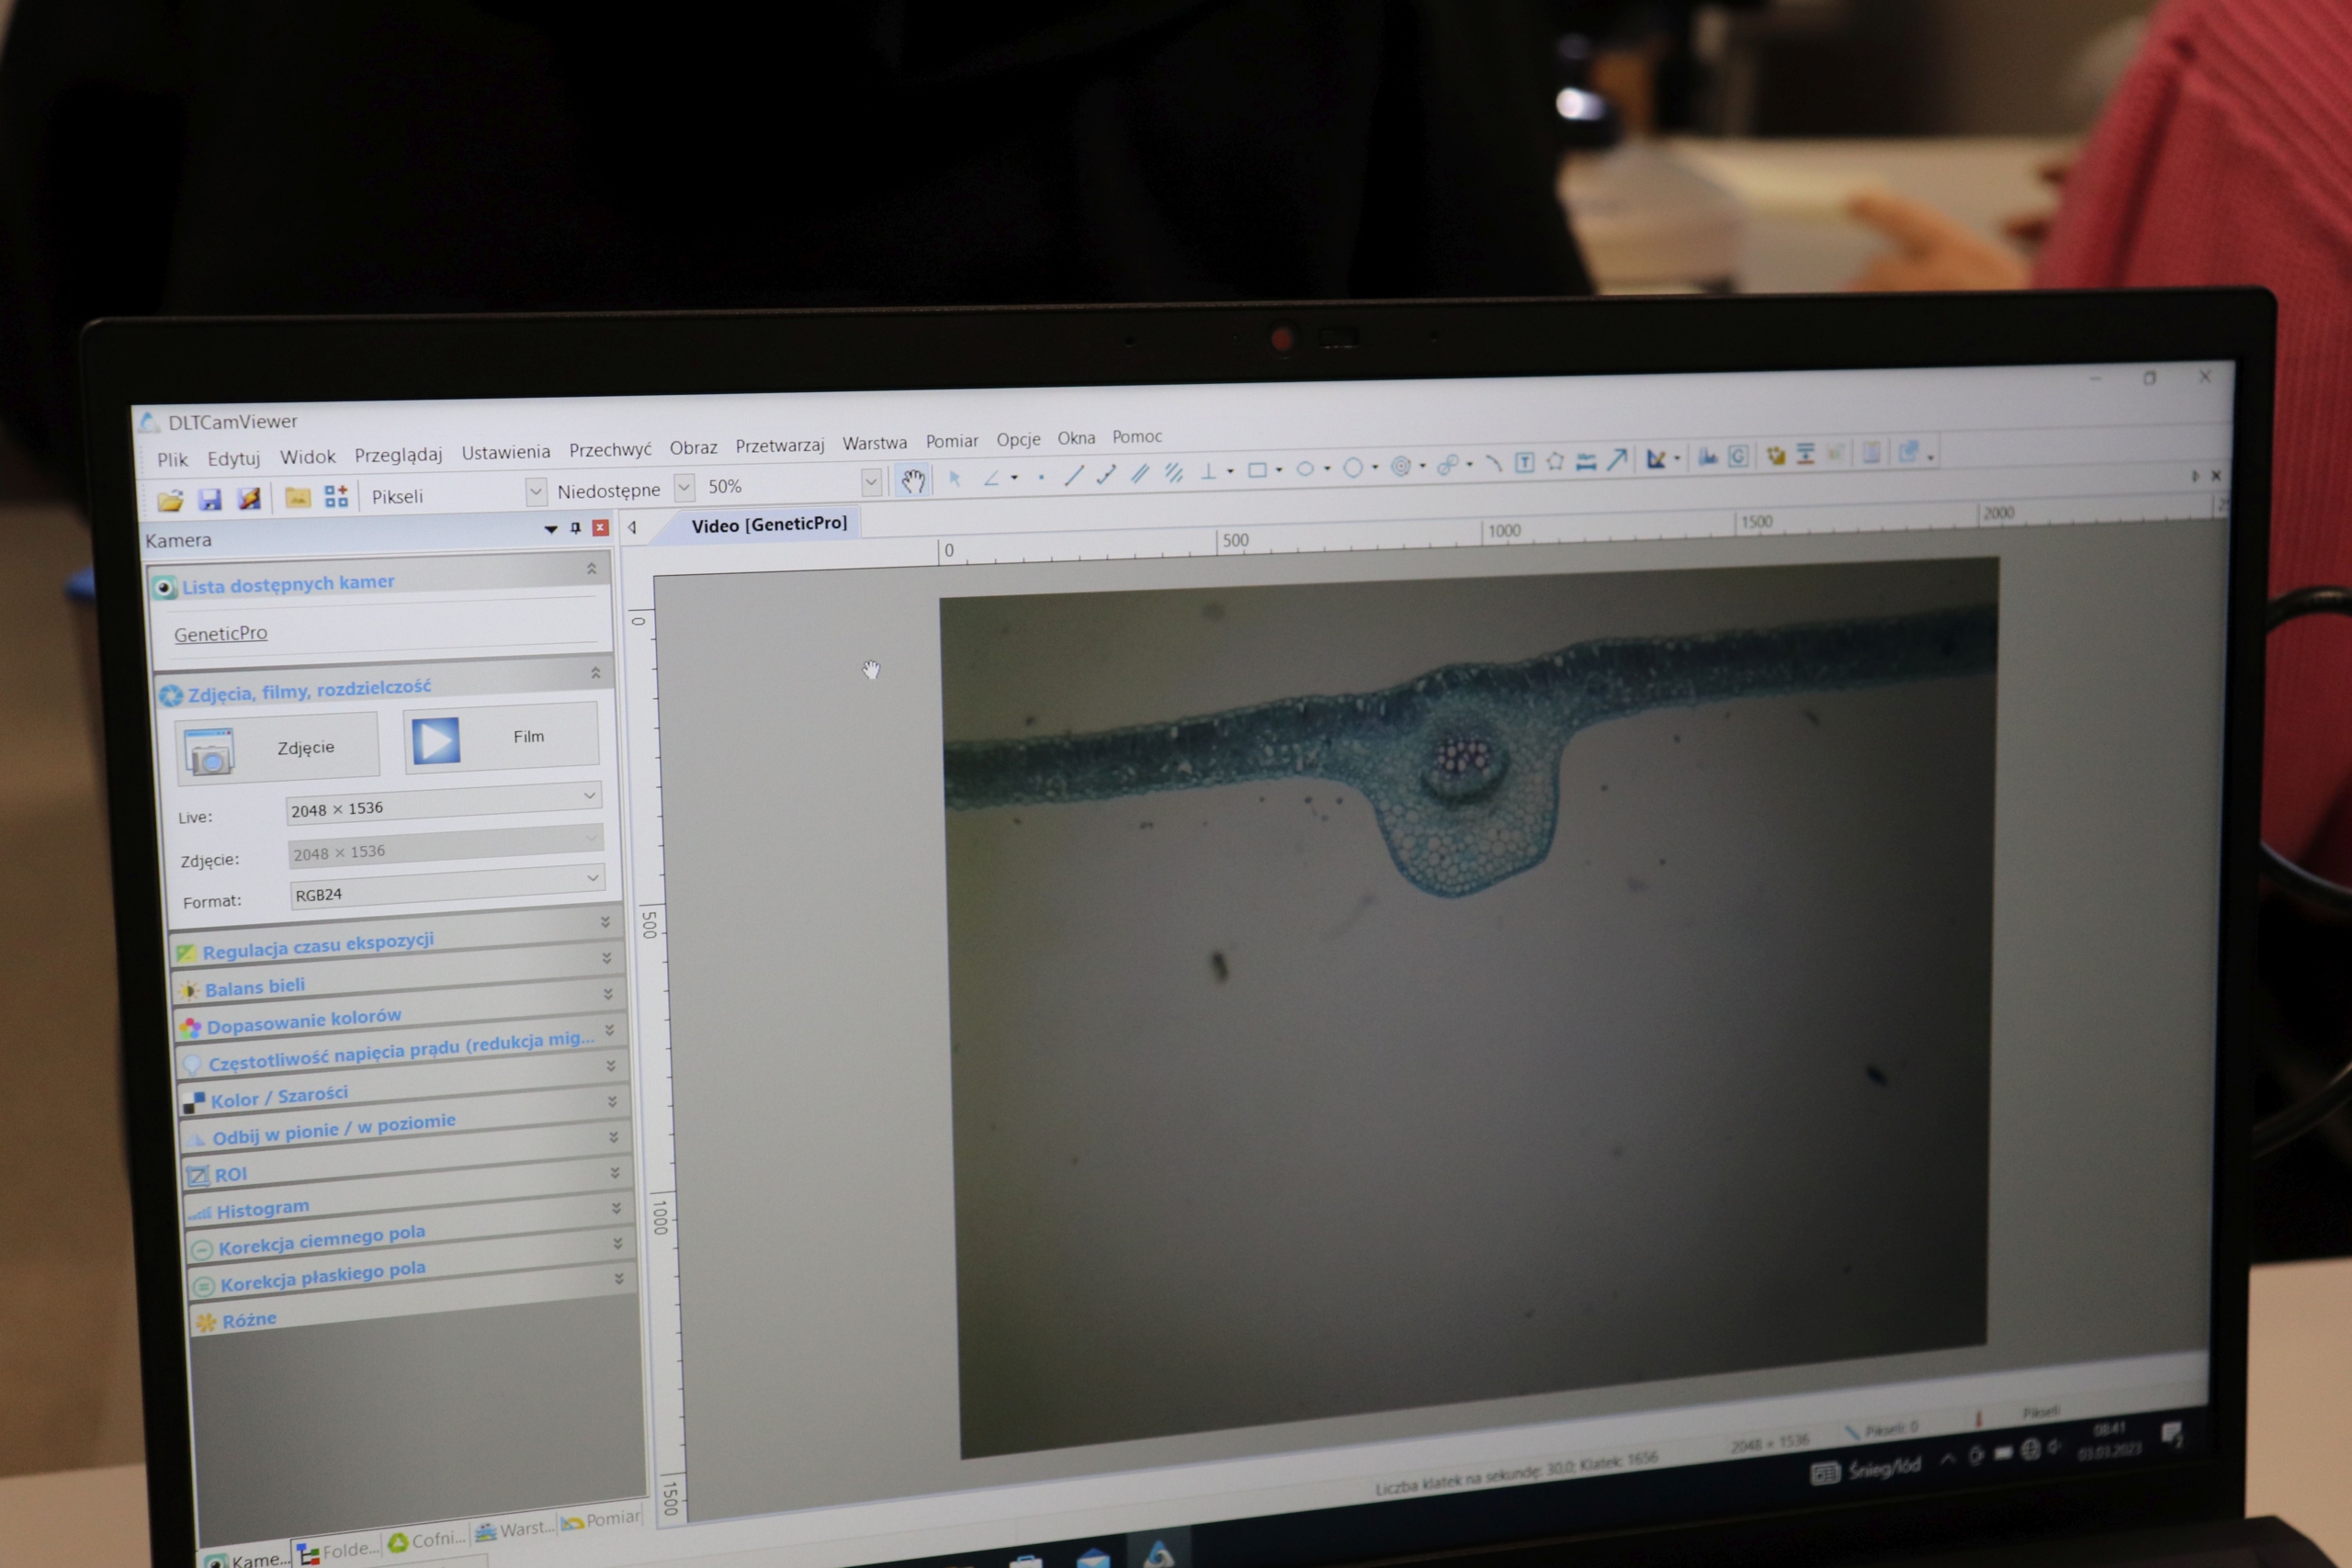Screen dimensions: 2352x1568
Task: Click the calibration graph toolbar icon
Action: 1656,458
